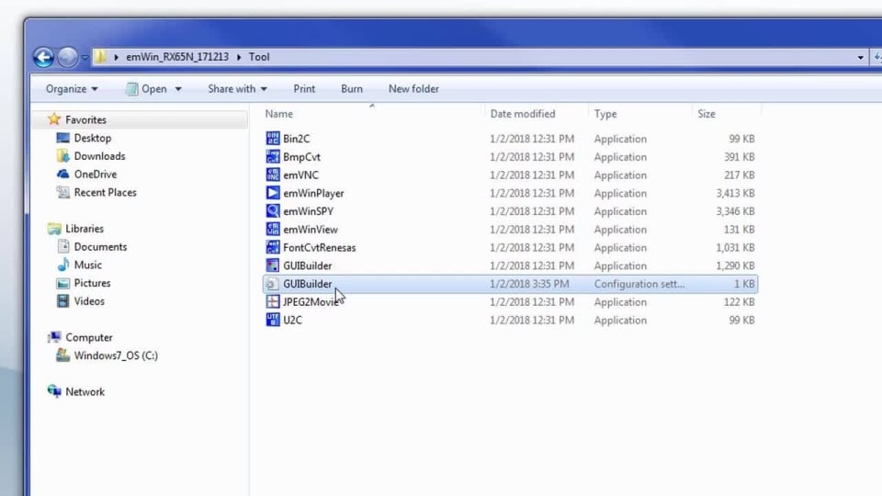Open the Organize dropdown menu
The height and width of the screenshot is (496, 882).
(x=72, y=89)
